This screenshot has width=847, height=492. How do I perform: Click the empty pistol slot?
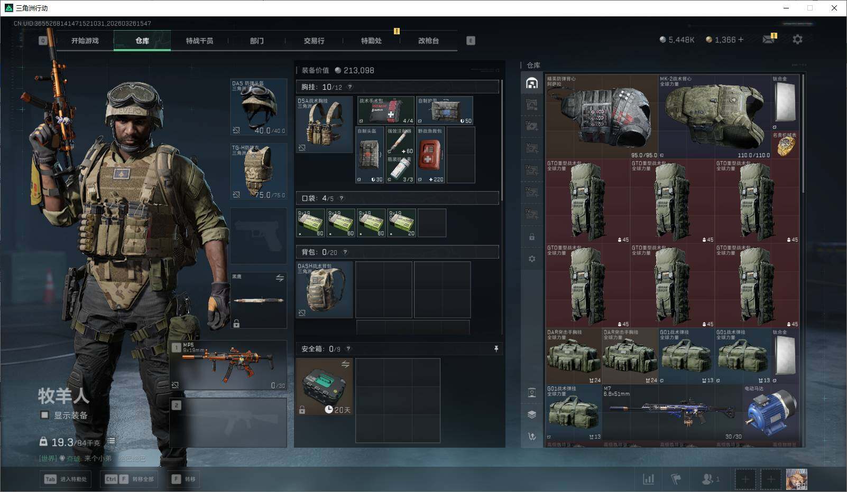(x=259, y=236)
